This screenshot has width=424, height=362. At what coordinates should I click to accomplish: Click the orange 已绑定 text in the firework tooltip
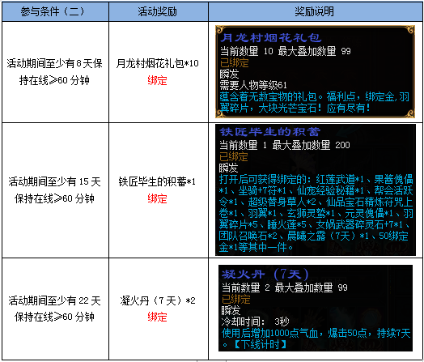click(234, 63)
